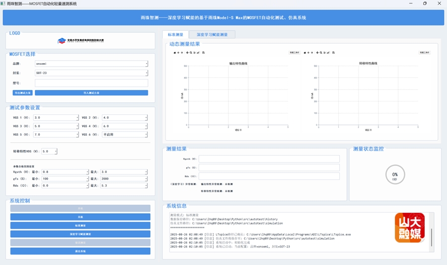Expand VGS 2 (V) dropdown
The width and height of the screenshot is (447, 265).
[x=125, y=117]
